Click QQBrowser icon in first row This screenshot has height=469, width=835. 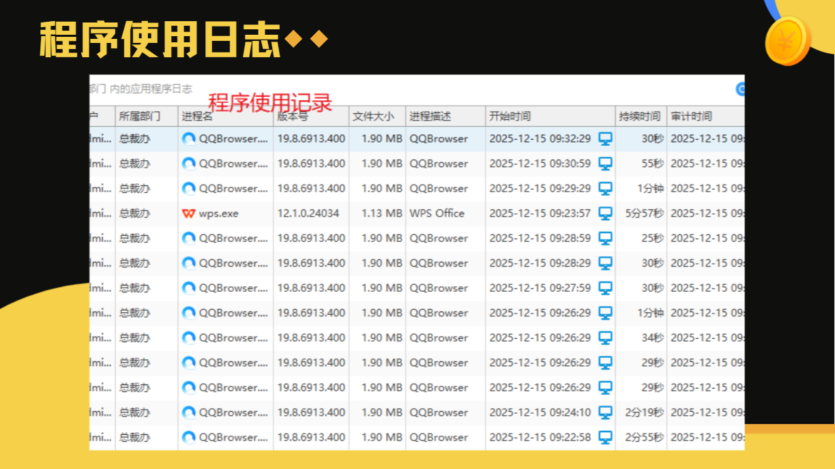[x=189, y=139]
